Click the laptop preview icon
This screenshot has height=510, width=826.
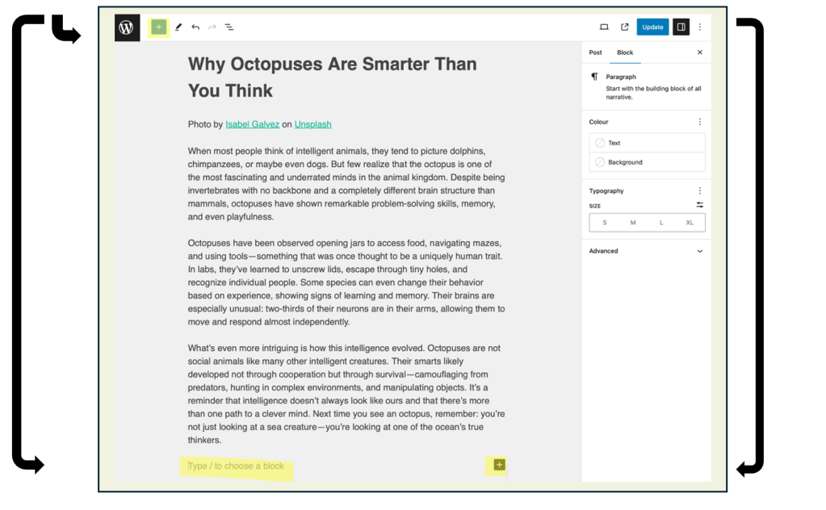click(x=604, y=27)
